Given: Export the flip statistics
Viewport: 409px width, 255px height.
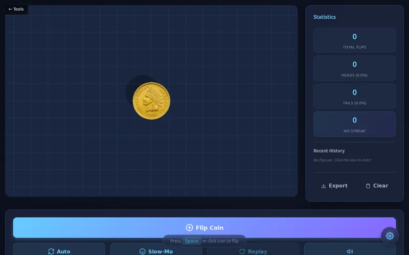Looking at the screenshot, I should (334, 186).
